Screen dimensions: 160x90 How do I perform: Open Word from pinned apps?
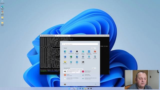(65, 57)
